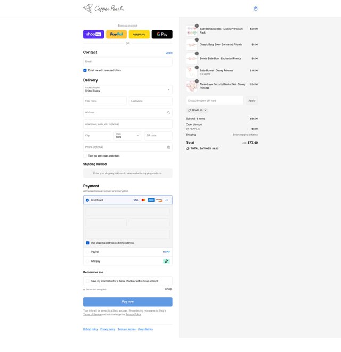The image size is (341, 352).
Task: Click the Mastercard icon
Action: [x=143, y=200]
